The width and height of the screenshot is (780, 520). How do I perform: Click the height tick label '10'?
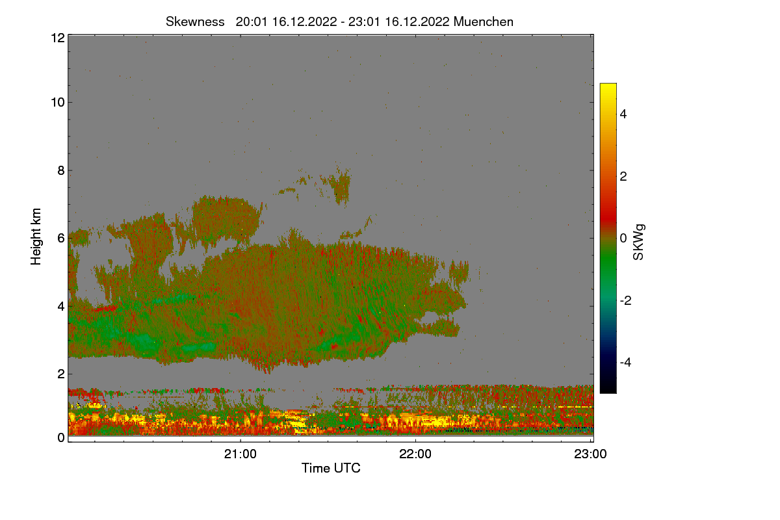pyautogui.click(x=57, y=102)
